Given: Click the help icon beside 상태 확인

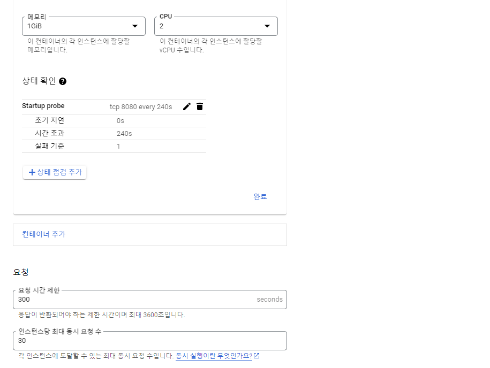Looking at the screenshot, I should coord(63,81).
